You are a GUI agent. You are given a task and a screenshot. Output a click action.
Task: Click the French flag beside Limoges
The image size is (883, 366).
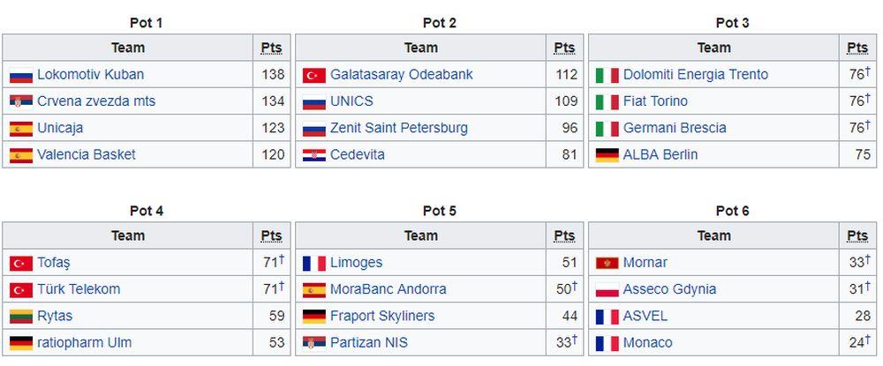314,263
